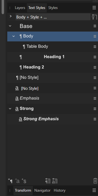Collapse the Body style children
This screenshot has height=196, width=98.
tap(13, 36)
